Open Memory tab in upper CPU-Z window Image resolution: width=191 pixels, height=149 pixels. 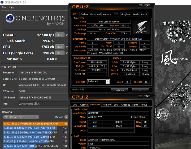tap(107, 14)
